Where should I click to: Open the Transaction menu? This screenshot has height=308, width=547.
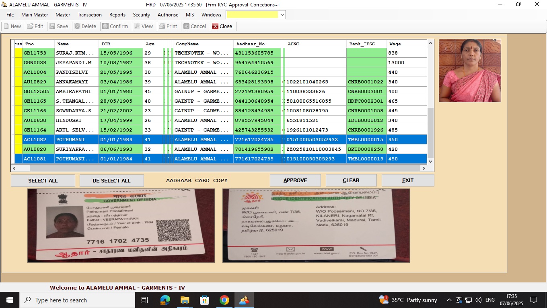(x=89, y=15)
